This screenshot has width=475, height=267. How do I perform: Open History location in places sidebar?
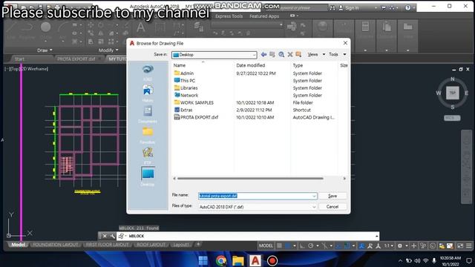148,93
